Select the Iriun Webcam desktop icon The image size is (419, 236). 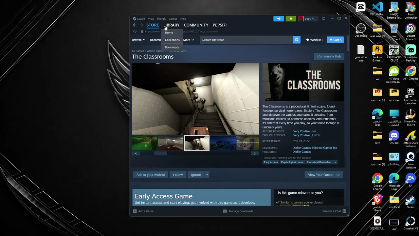[x=410, y=160]
